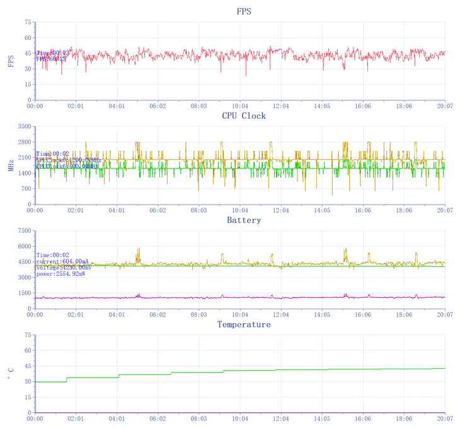This screenshot has width=460, height=428.
Task: Click 10:04 tick on FPS time axis
Action: [x=239, y=107]
